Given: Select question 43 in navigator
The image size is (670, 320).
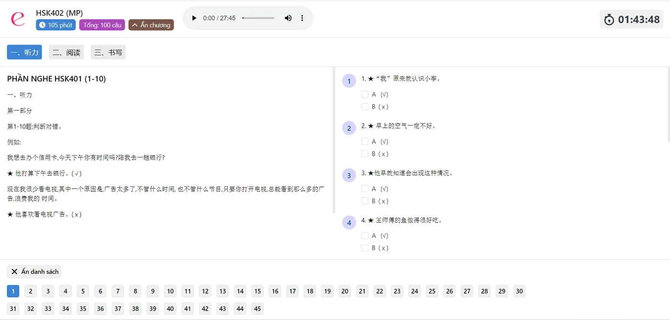Looking at the screenshot, I should point(223,309).
